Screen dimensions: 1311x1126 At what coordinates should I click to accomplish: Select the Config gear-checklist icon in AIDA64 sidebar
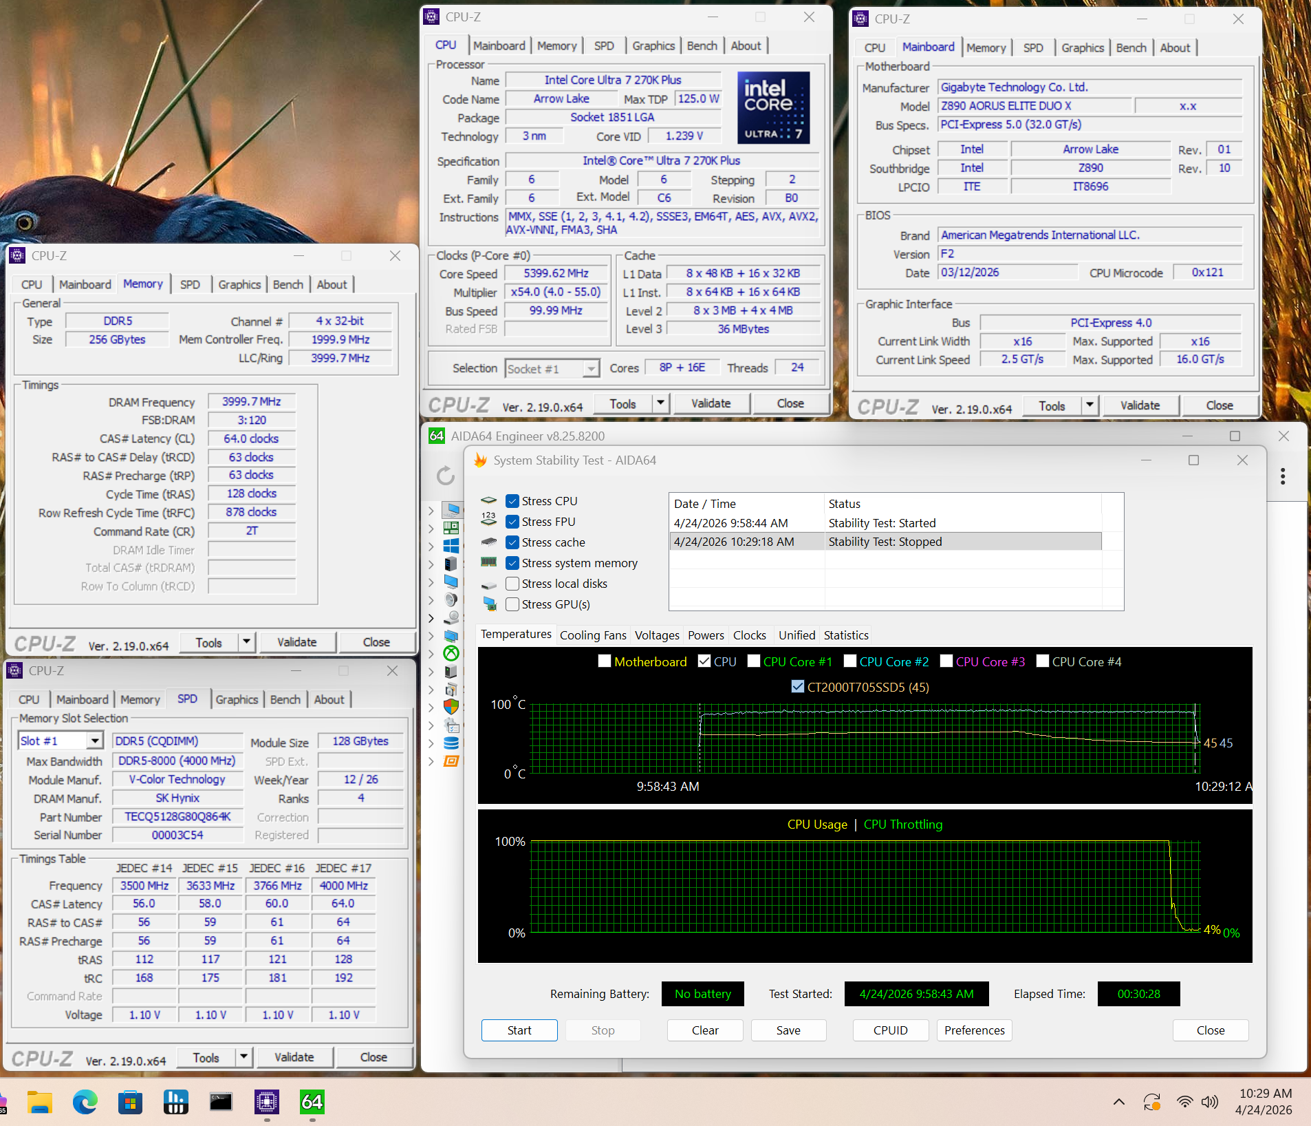(x=451, y=725)
